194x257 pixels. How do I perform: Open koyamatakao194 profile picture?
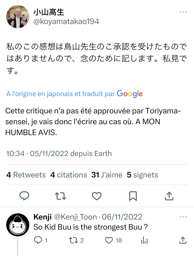click(x=18, y=17)
